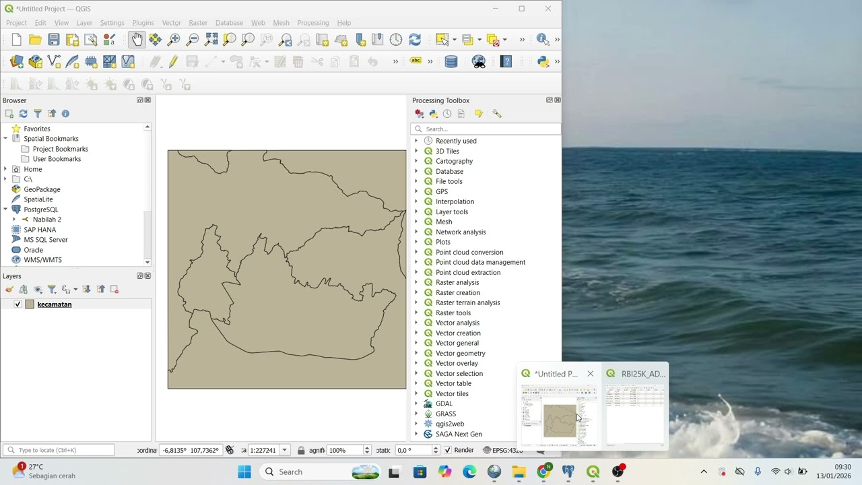The image size is (862, 485).
Task: Expand the Home browser node
Action: click(5, 169)
